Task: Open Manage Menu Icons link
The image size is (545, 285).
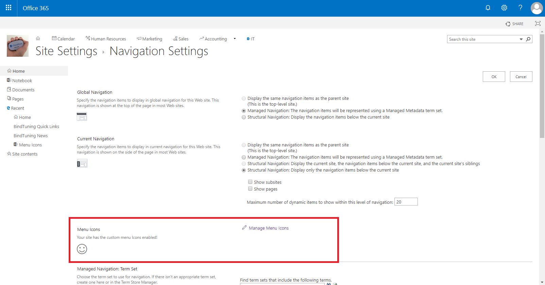Action: (269, 228)
